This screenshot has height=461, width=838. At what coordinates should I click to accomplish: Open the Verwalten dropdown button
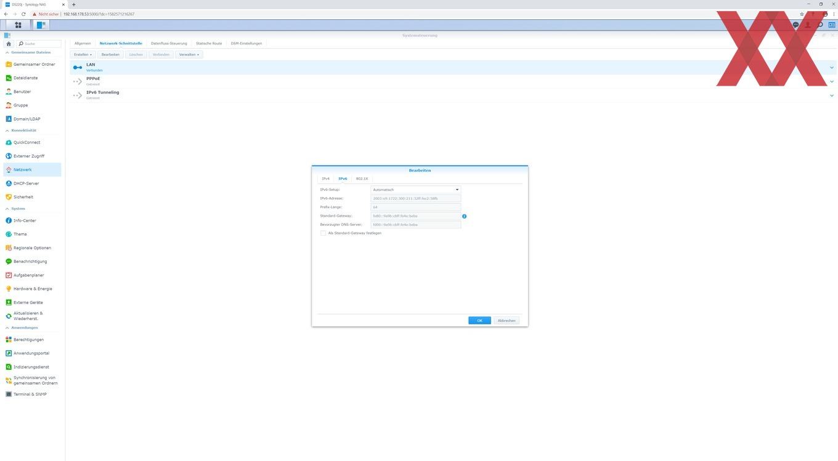pos(189,54)
